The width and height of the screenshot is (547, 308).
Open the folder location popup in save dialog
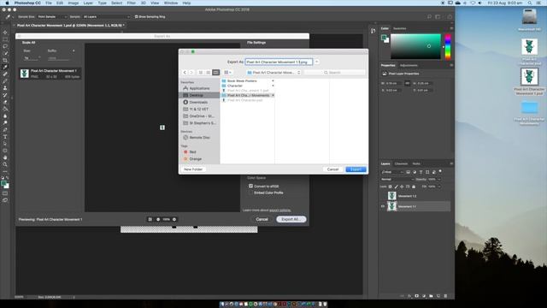273,72
